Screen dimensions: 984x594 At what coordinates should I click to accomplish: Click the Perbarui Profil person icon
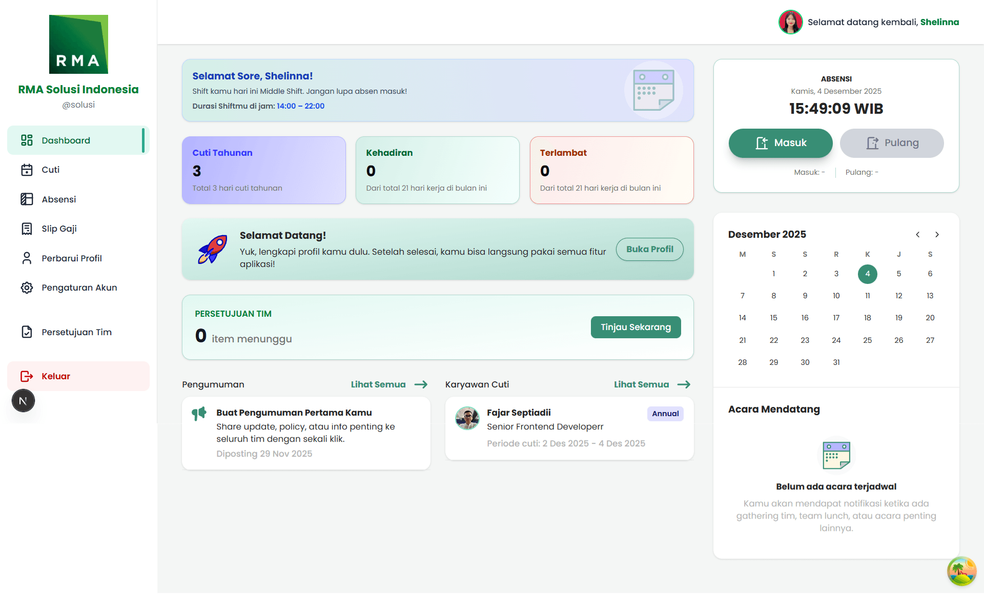(27, 258)
